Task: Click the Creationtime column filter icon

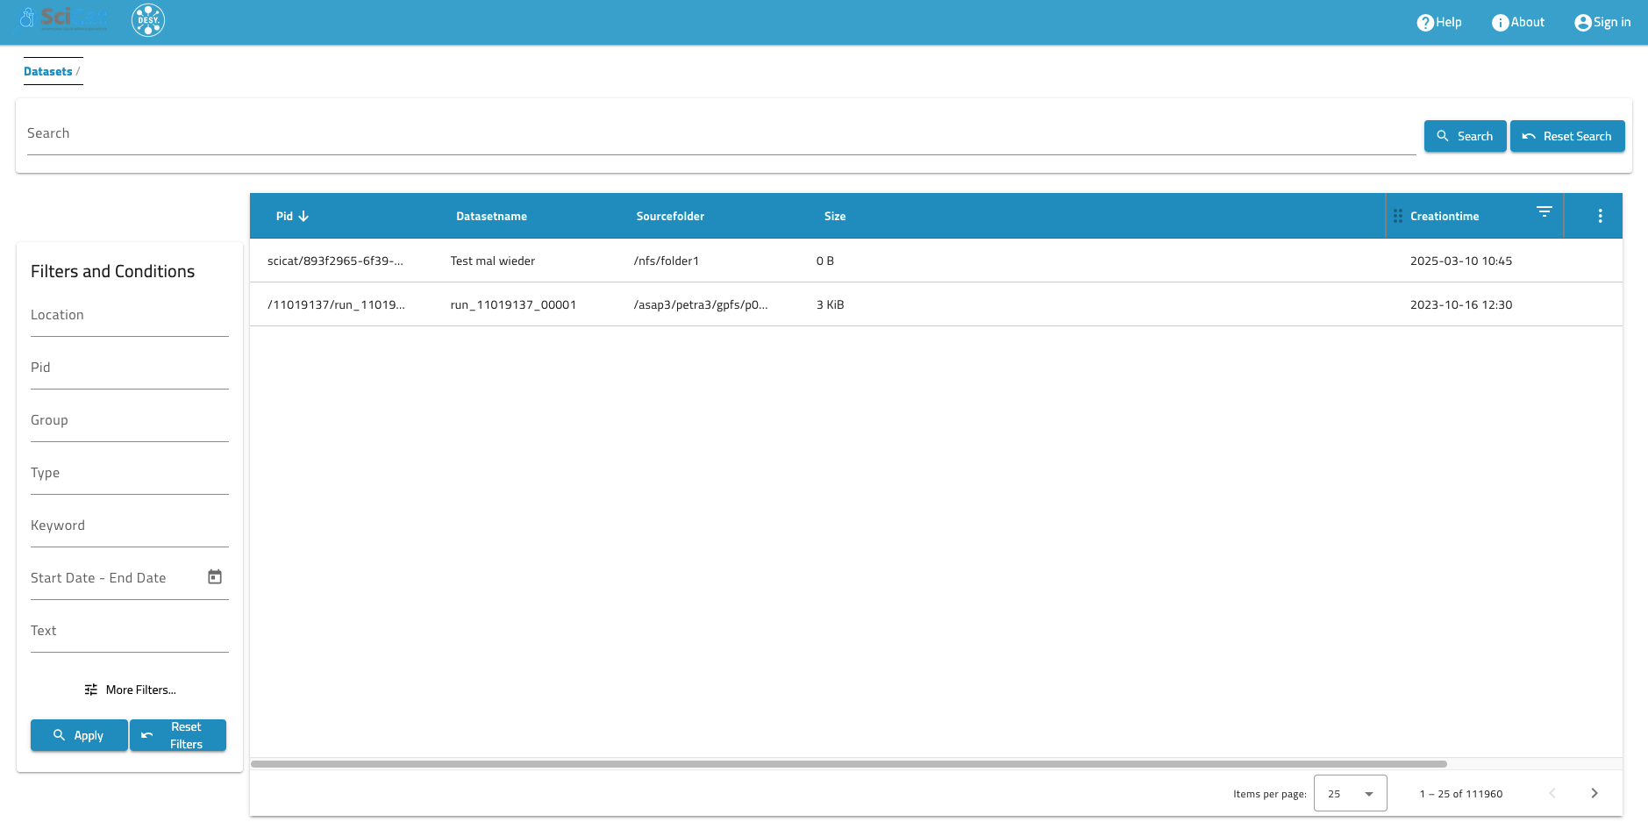Action: [1544, 212]
